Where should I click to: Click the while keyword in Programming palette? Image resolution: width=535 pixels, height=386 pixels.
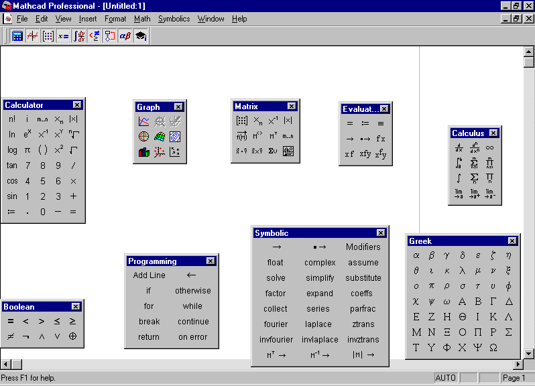point(193,306)
